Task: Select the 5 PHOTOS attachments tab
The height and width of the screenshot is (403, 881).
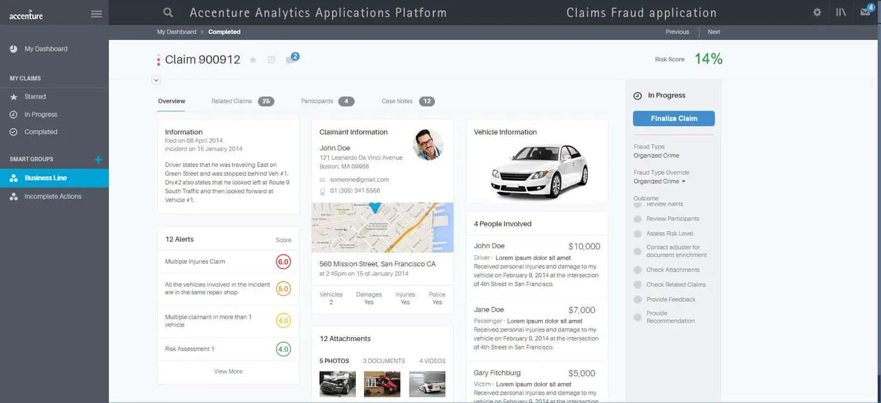Action: (x=335, y=361)
